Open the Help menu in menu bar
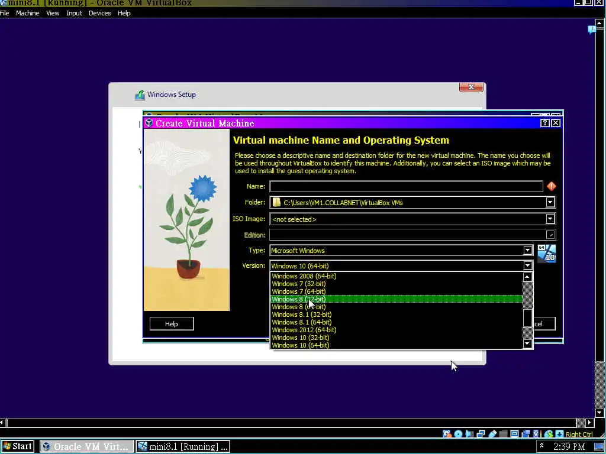The width and height of the screenshot is (606, 454). tap(124, 13)
